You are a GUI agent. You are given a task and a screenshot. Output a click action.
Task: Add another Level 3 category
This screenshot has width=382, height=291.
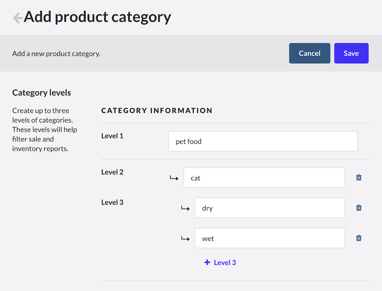pyautogui.click(x=220, y=262)
